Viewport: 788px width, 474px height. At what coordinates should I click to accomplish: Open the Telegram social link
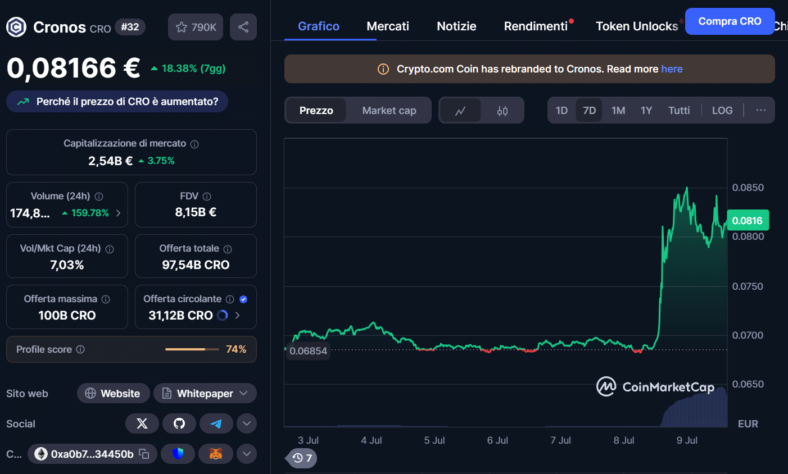click(x=216, y=423)
